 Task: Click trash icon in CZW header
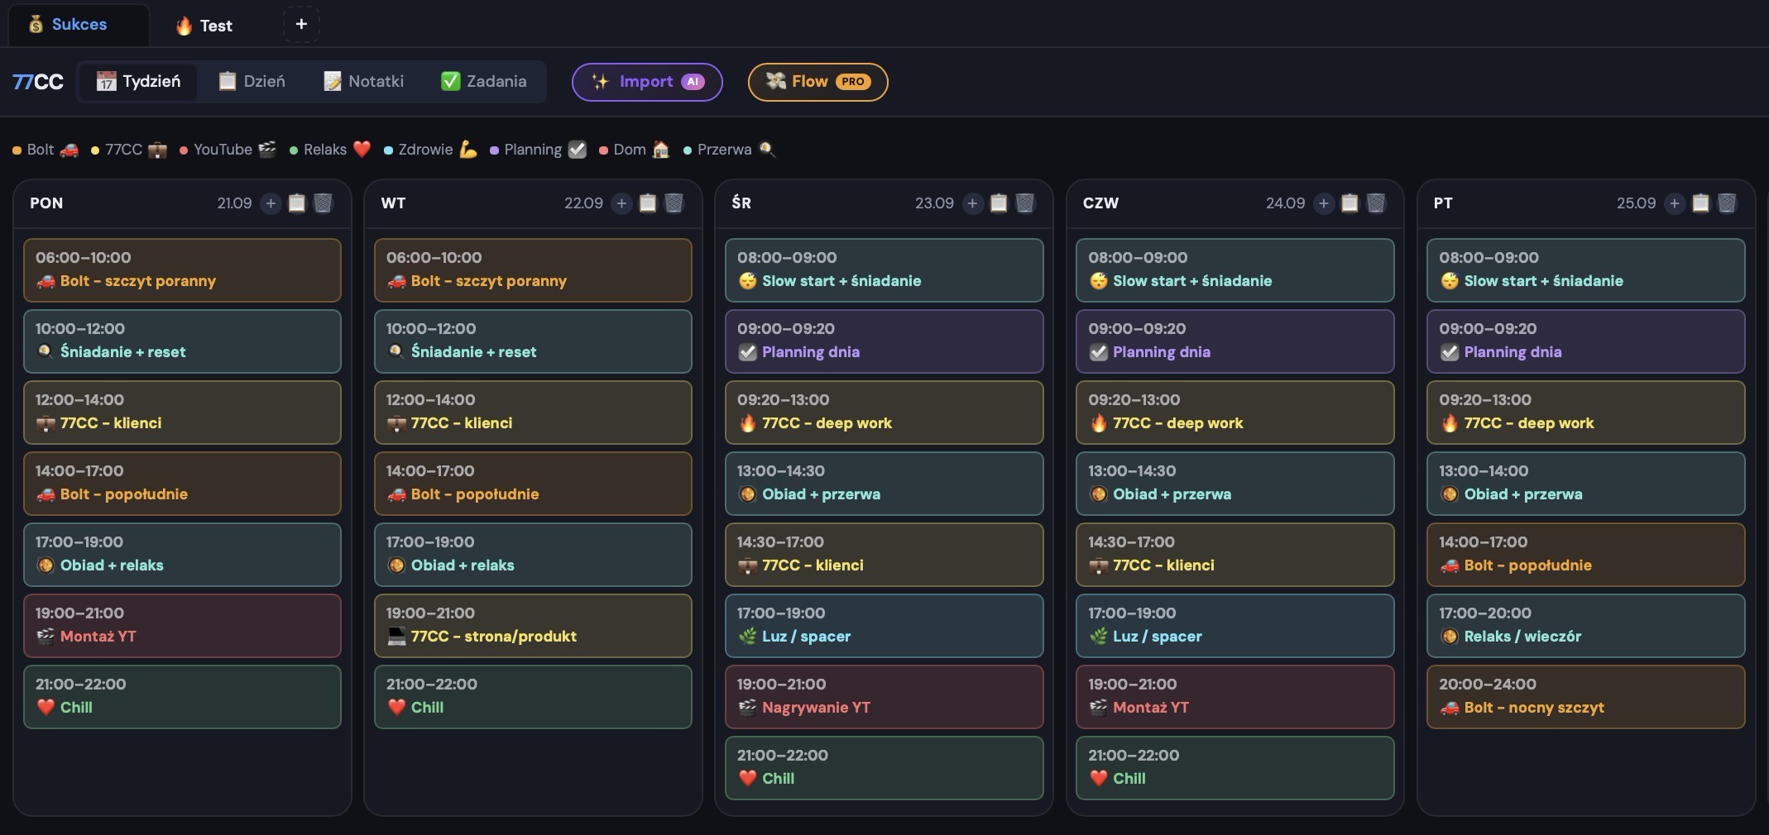pyautogui.click(x=1376, y=203)
